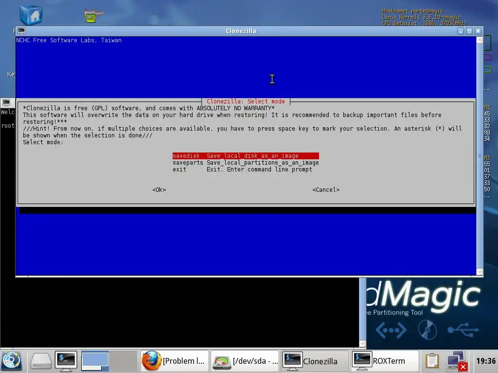Switch to the first workspace in pager
Screen dimensions: 498x373
tap(95, 361)
